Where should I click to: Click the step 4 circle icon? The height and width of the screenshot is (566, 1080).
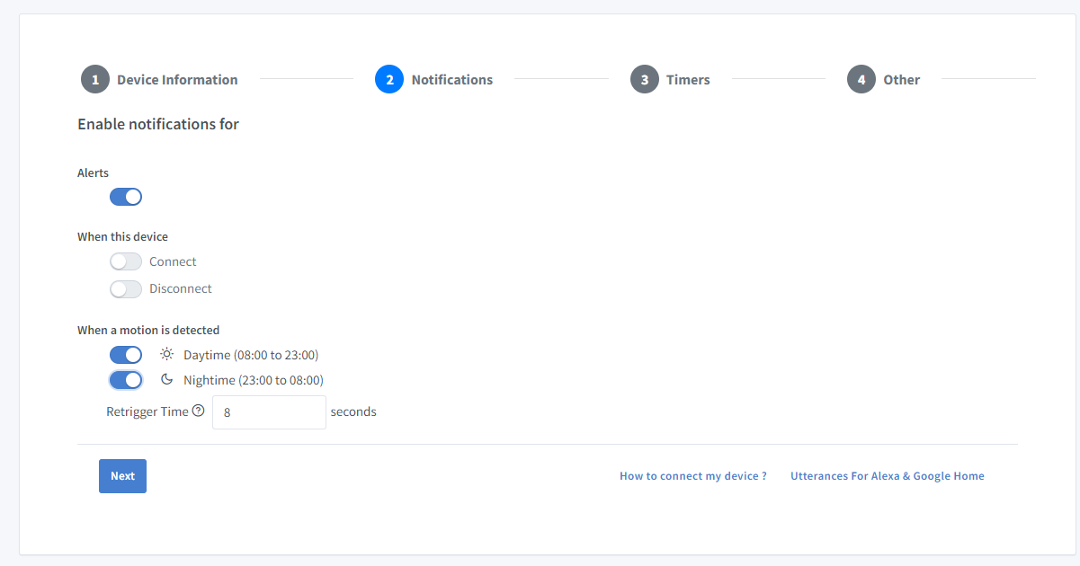pos(861,79)
